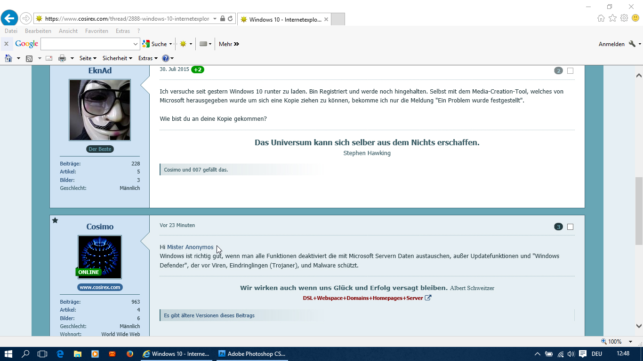This screenshot has height=361, width=643.
Task: Tick the checkbox on EknAd's post
Action: click(570, 71)
